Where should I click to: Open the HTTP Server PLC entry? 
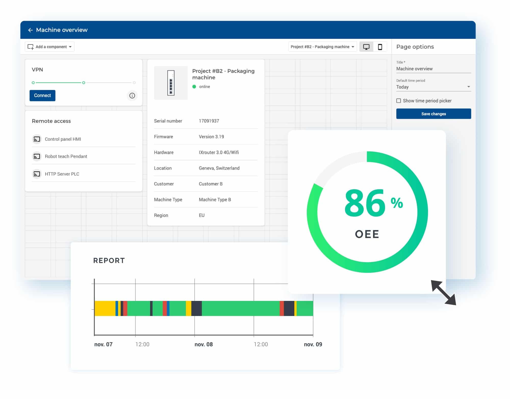pos(62,174)
